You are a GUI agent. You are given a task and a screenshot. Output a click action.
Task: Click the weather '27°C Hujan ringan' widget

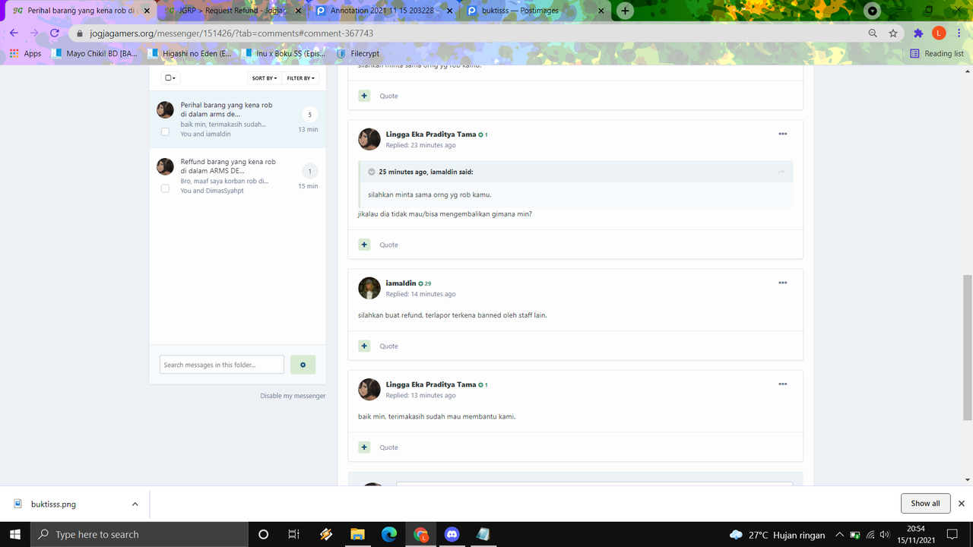tap(777, 535)
